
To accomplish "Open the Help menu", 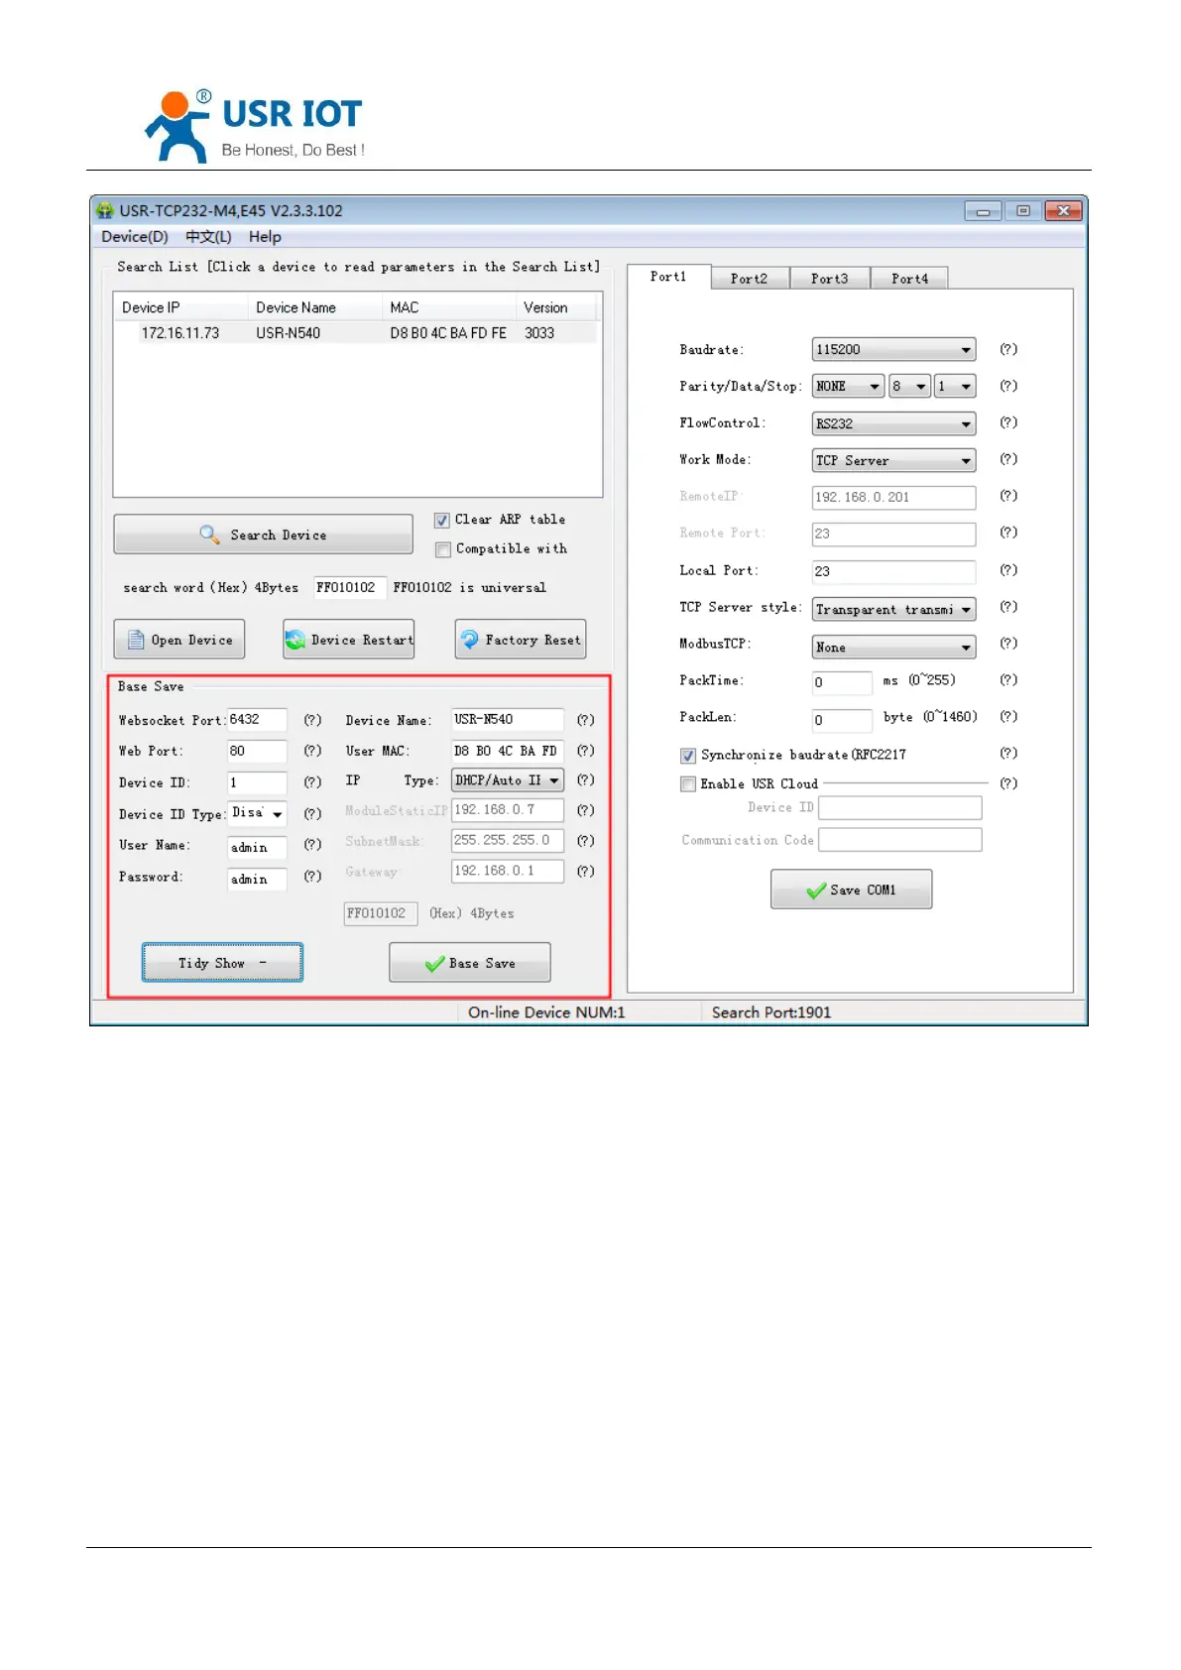I will (x=265, y=237).
